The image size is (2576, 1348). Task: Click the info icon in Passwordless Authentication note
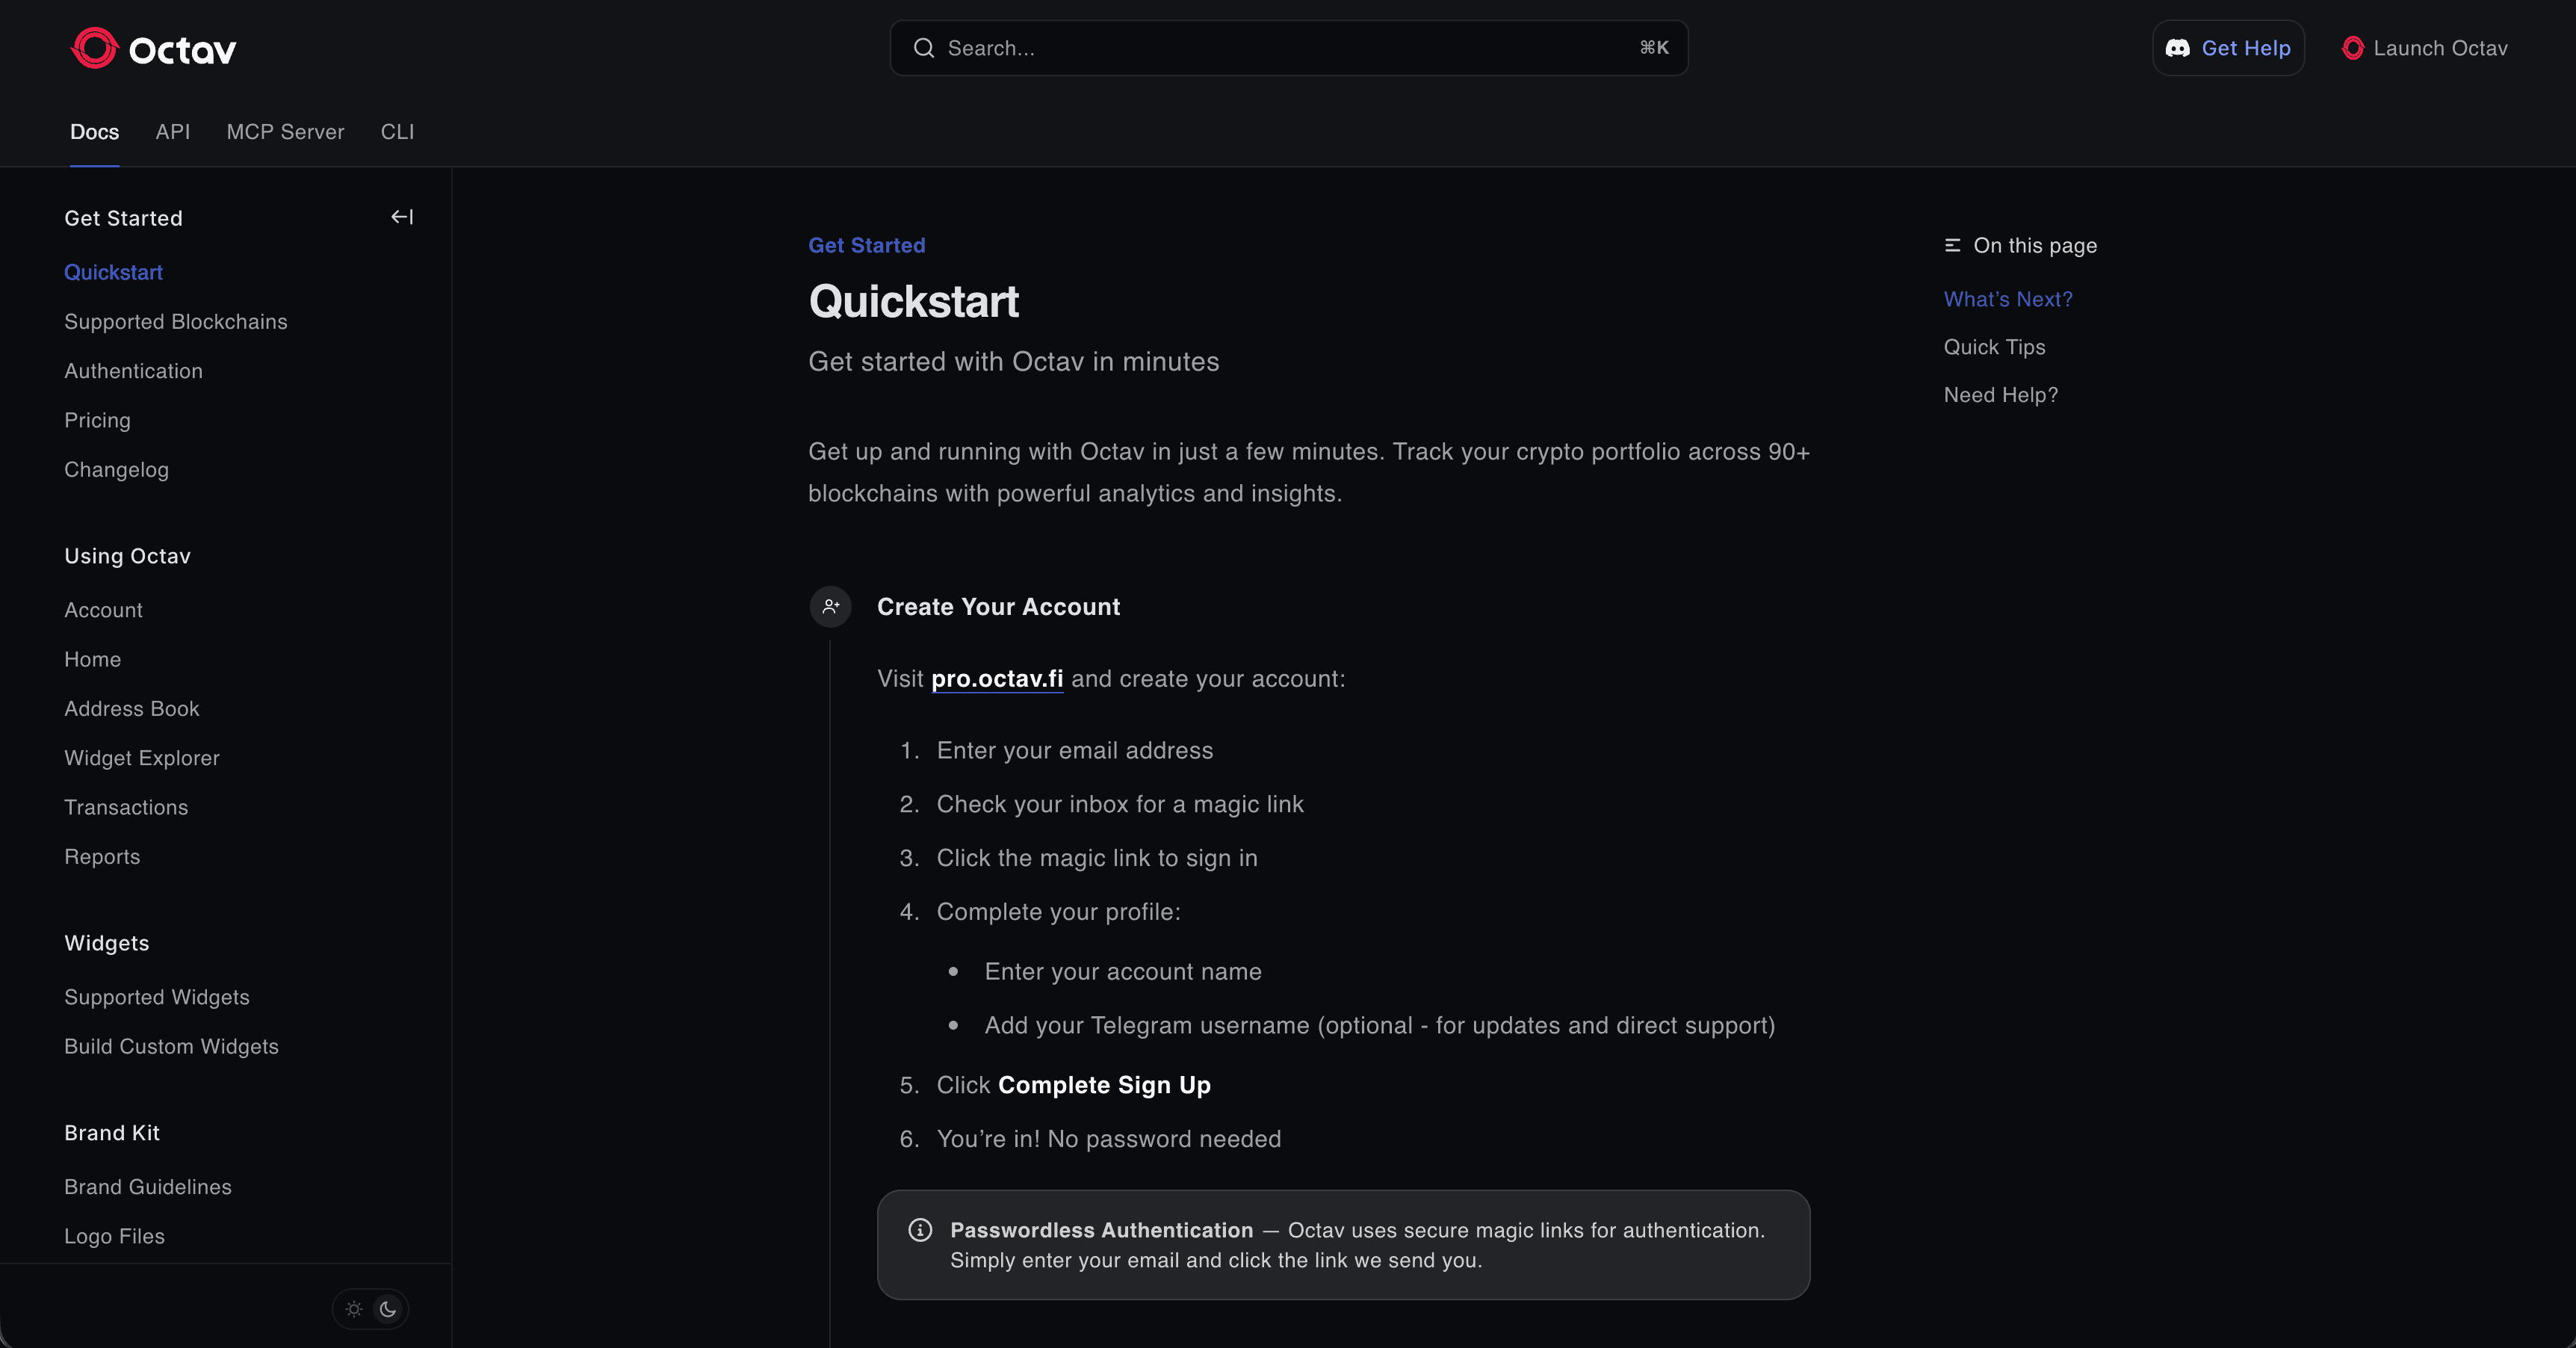pyautogui.click(x=920, y=1230)
